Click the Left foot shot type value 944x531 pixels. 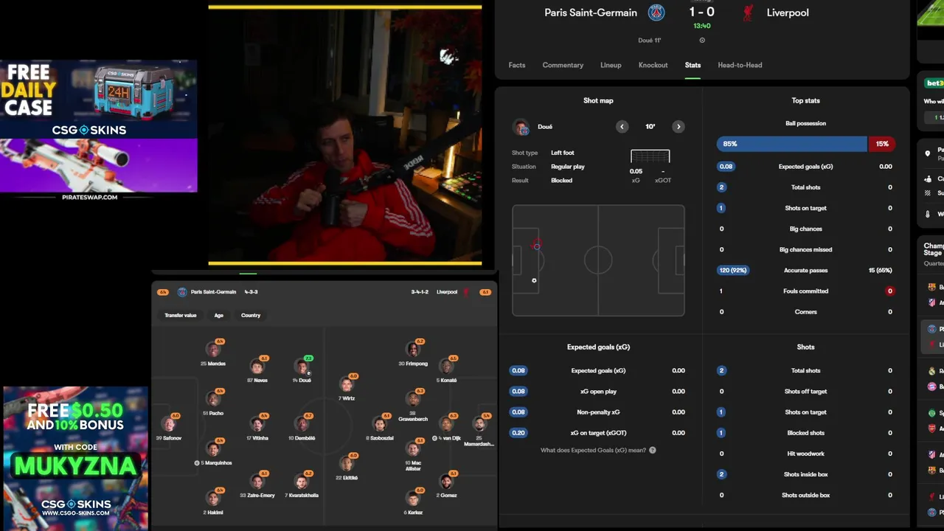click(x=563, y=153)
